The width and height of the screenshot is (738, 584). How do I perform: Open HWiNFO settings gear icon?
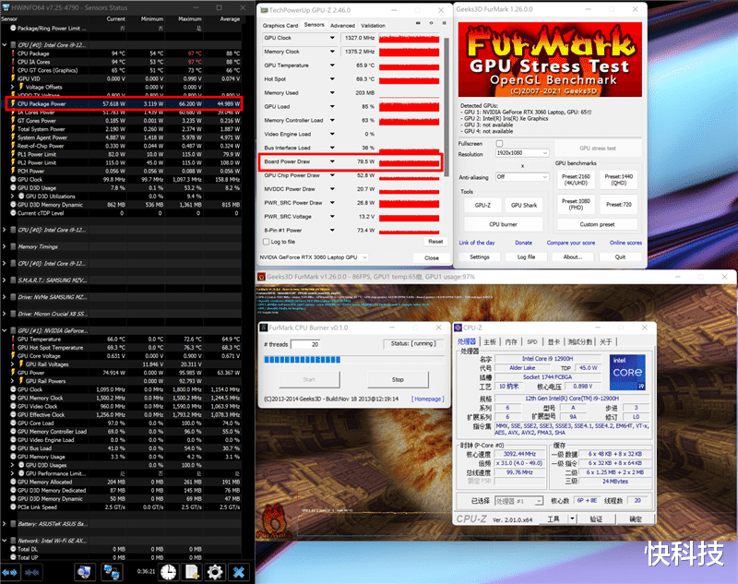click(x=215, y=572)
